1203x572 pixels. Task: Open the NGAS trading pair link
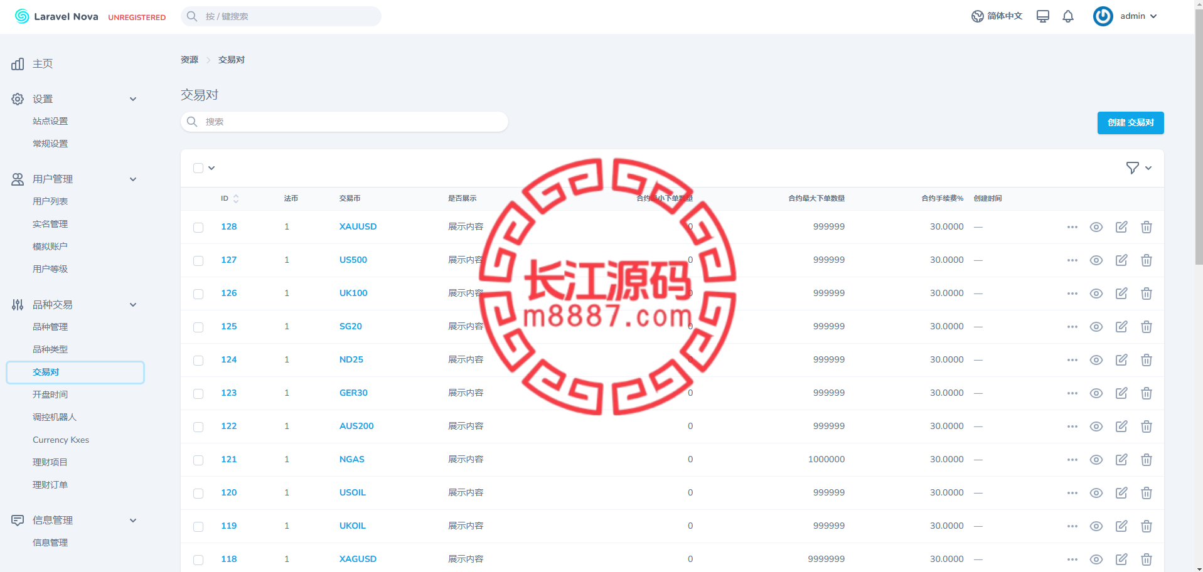pyautogui.click(x=352, y=459)
